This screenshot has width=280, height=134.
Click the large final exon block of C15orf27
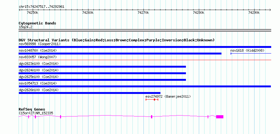(220, 117)
